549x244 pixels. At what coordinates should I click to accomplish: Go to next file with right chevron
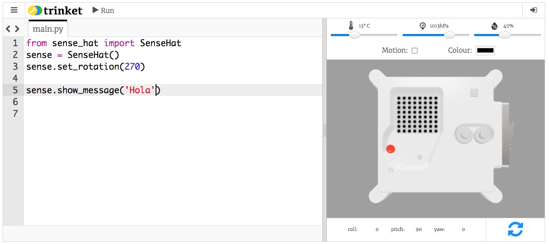coord(17,29)
